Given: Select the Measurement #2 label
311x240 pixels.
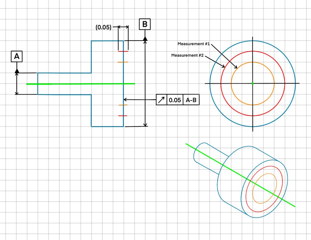Looking at the screenshot, I should [x=187, y=55].
